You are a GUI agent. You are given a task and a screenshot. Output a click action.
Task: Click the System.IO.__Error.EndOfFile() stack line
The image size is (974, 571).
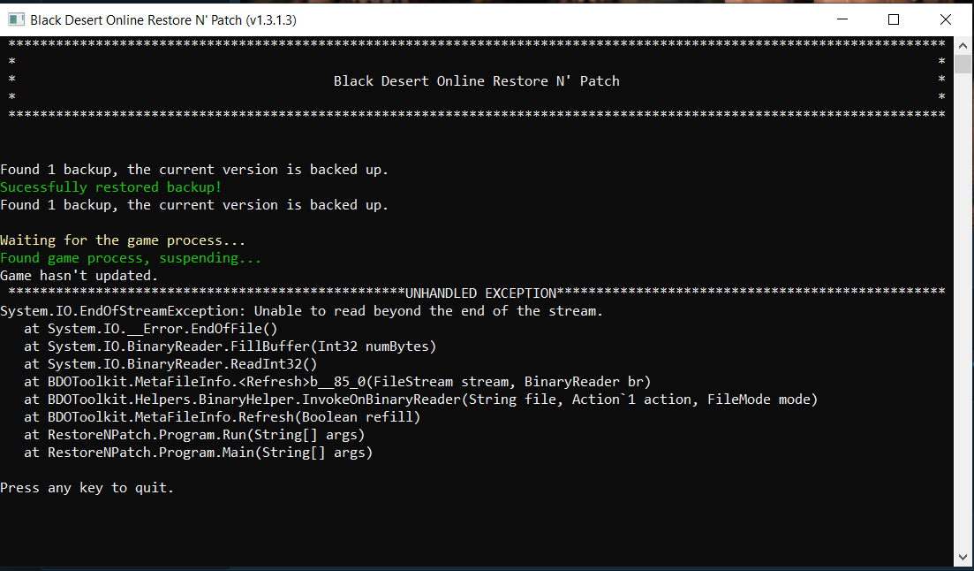(x=151, y=329)
